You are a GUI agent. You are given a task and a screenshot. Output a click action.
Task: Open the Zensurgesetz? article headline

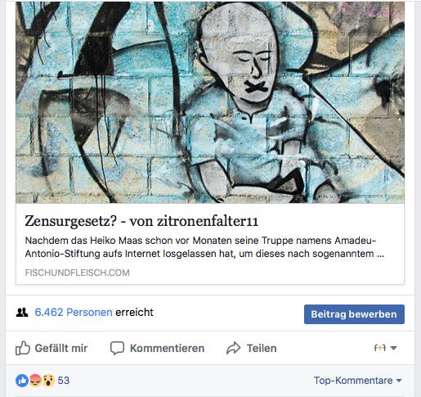141,221
